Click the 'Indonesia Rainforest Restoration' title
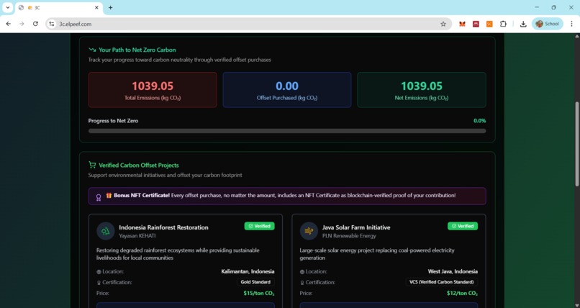The height and width of the screenshot is (308, 580). [x=163, y=227]
